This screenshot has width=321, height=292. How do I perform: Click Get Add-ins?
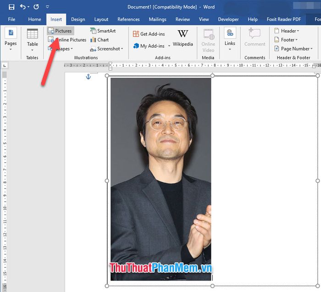pos(149,34)
